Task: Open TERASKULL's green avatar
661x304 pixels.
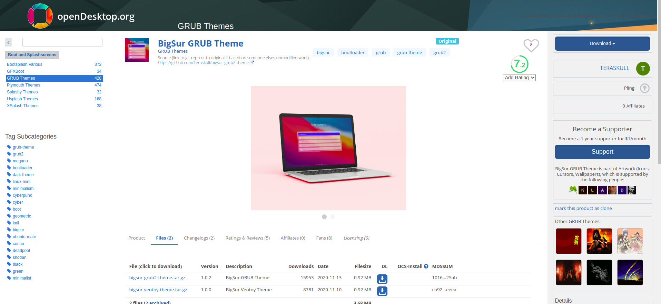Action: pyautogui.click(x=643, y=69)
